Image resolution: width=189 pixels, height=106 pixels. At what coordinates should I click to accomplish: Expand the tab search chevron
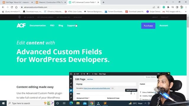tap(167, 2)
